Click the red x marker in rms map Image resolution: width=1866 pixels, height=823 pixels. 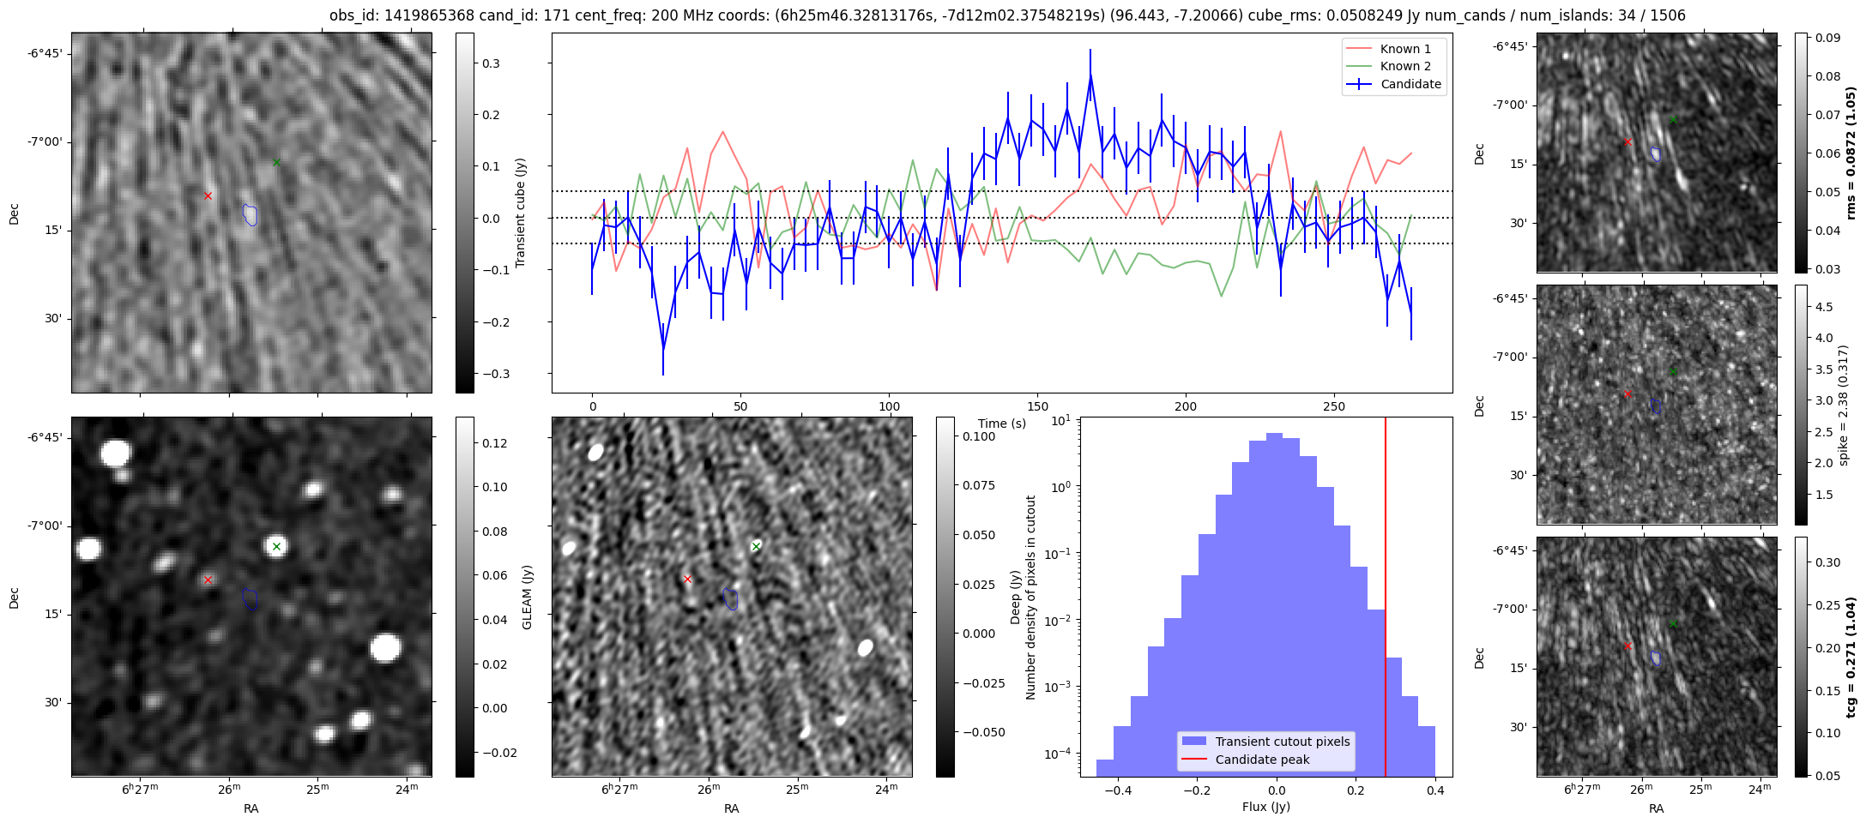1627,141
